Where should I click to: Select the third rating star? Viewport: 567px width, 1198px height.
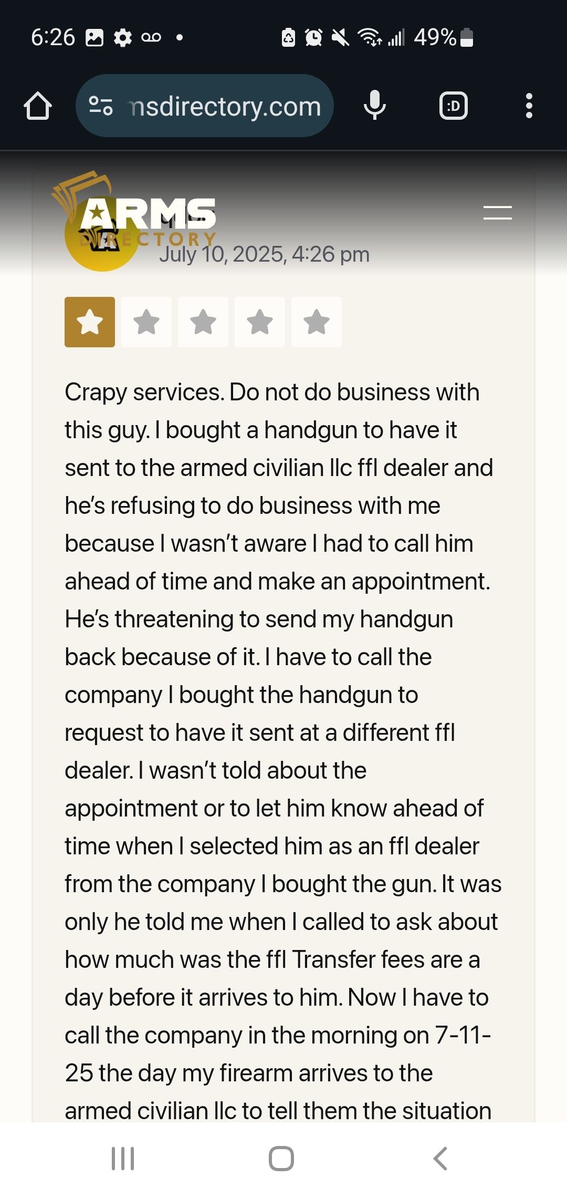tap(203, 322)
